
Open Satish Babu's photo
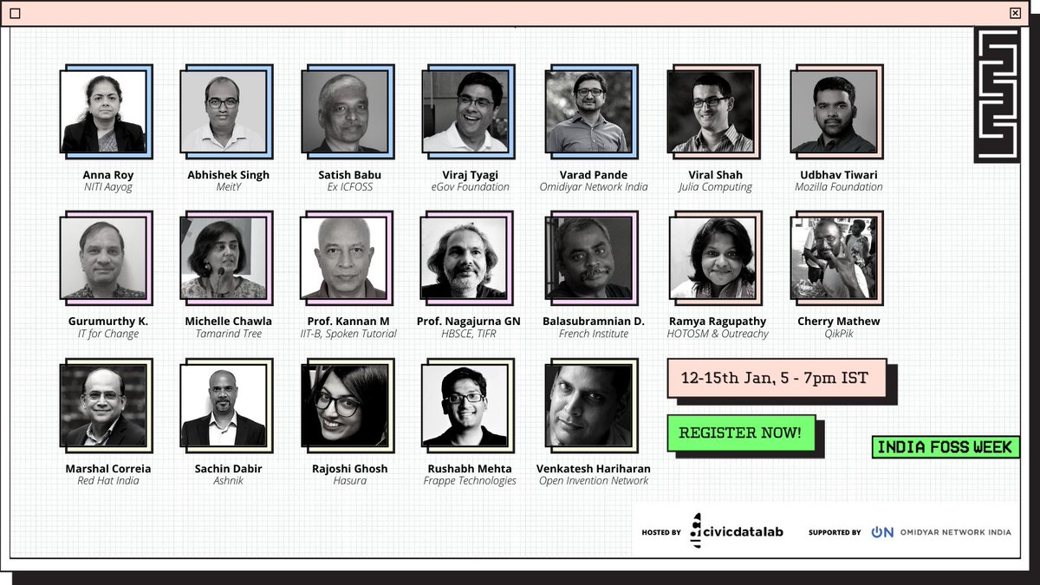pyautogui.click(x=343, y=112)
